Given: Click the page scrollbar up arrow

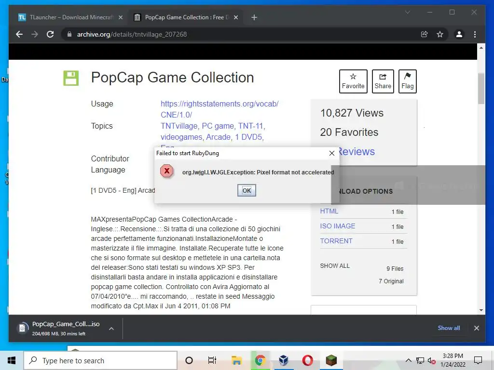Looking at the screenshot, I should (x=481, y=48).
